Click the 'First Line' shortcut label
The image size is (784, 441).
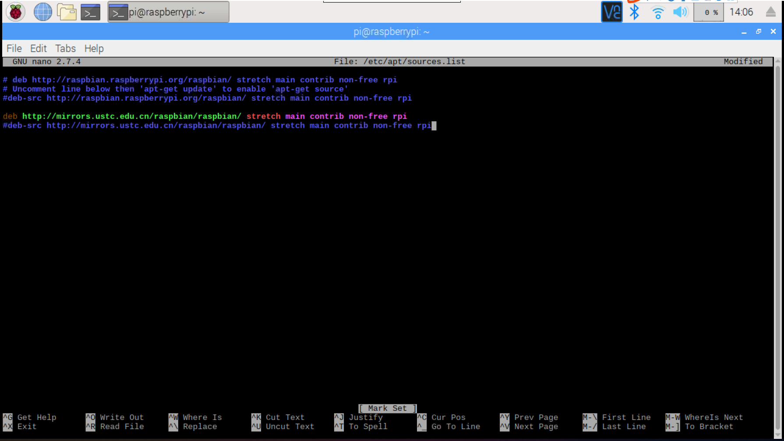click(626, 417)
